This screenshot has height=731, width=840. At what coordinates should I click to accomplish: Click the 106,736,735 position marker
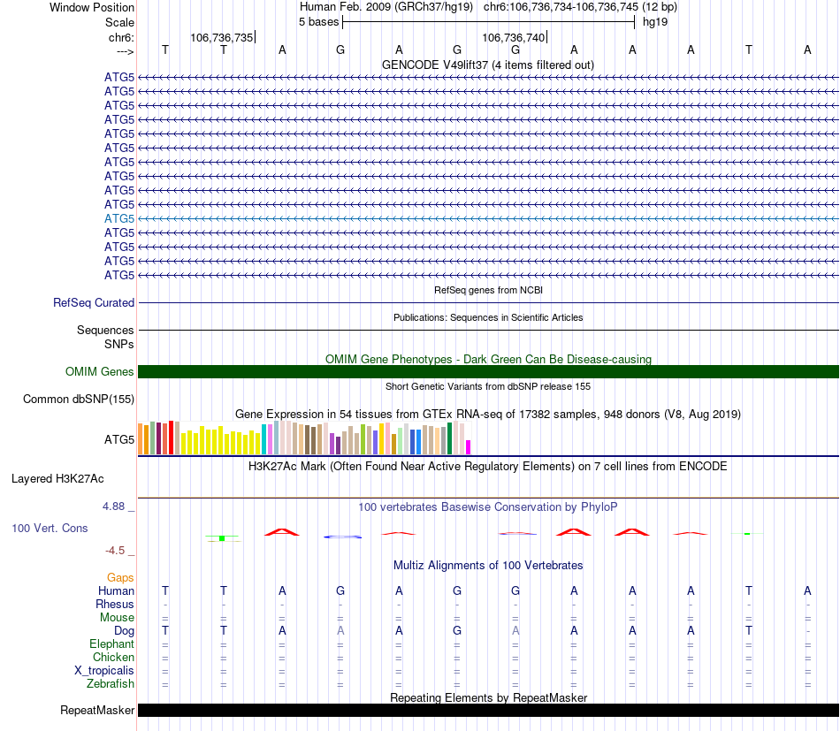coord(222,37)
